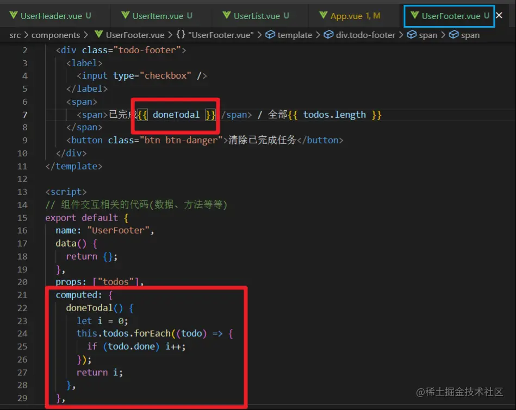Click todos.length in the template

tap(334, 115)
